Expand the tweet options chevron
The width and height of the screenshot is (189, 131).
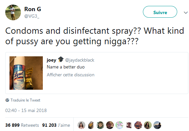(186, 12)
